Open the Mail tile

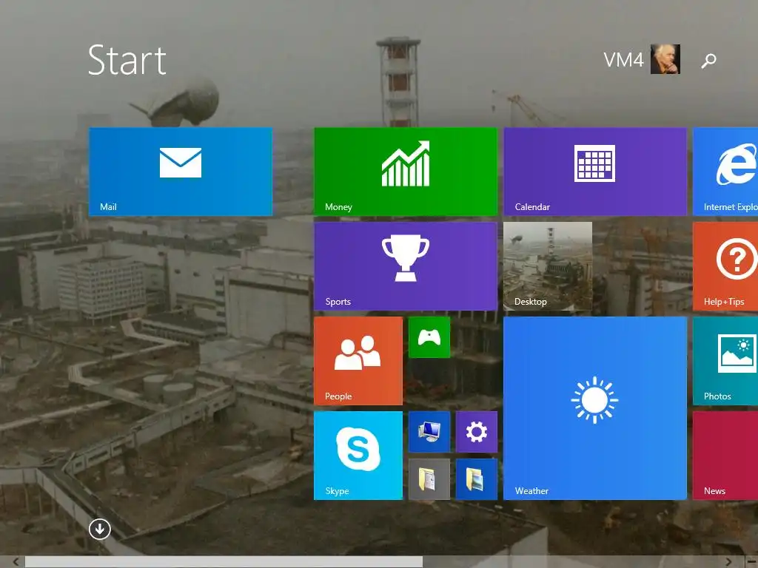click(x=181, y=172)
